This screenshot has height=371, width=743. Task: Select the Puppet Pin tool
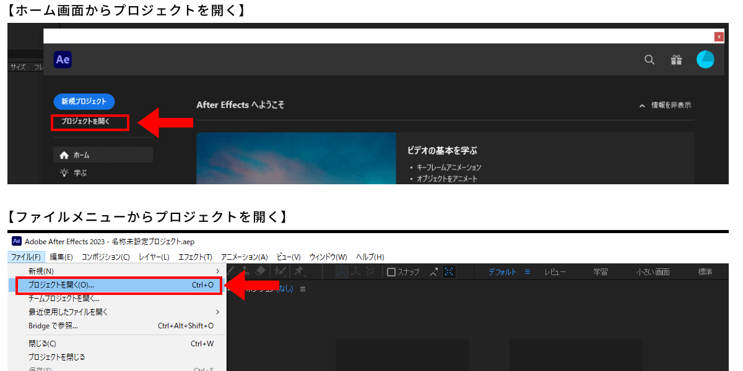point(298,271)
